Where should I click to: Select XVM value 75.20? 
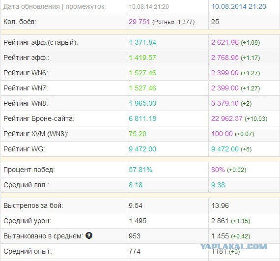tap(138, 134)
